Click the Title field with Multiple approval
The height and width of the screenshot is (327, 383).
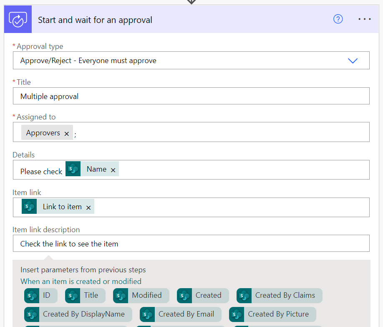click(191, 96)
